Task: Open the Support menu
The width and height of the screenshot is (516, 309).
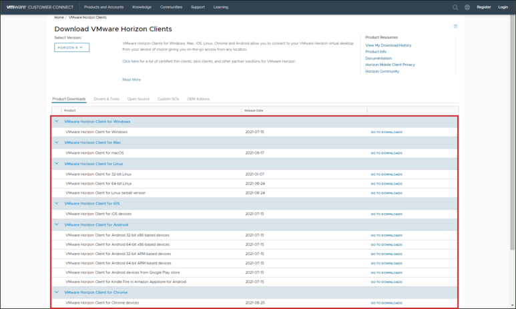Action: coord(198,7)
